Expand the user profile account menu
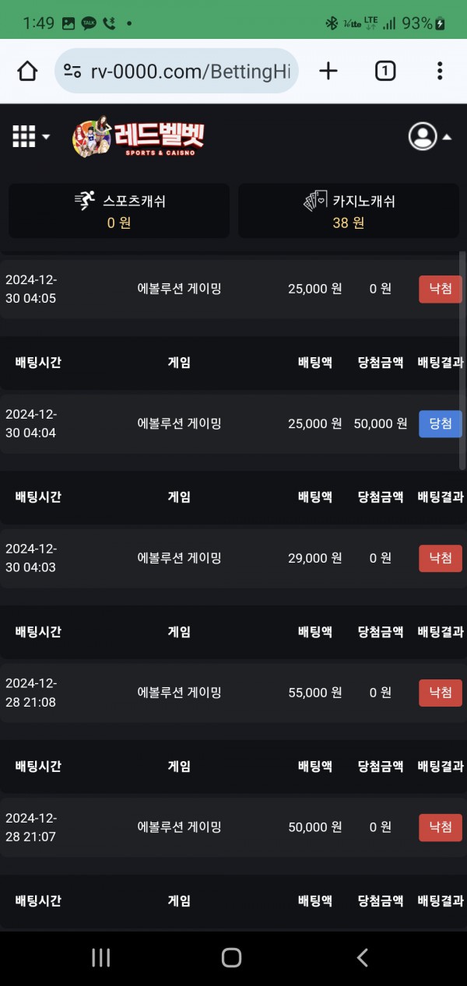The image size is (467, 986). tap(423, 136)
